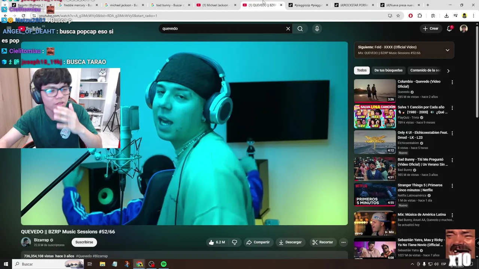Click the Suscribirse button
479x269 pixels.
pos(84,242)
